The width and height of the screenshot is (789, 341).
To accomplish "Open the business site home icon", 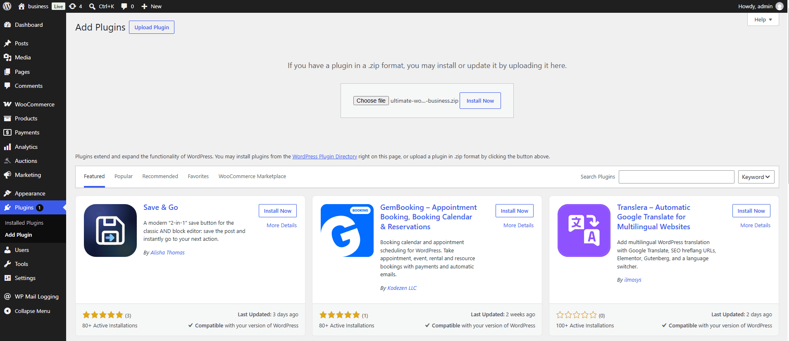I will coord(21,6).
